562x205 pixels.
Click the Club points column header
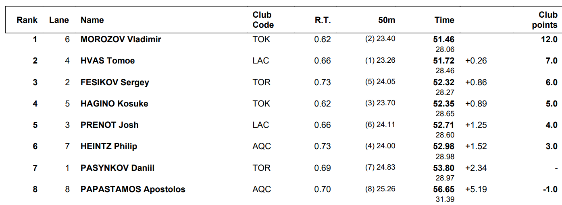[545, 20]
